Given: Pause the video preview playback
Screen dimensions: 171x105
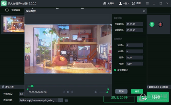Looking at the screenshot, I should pos(68,92).
